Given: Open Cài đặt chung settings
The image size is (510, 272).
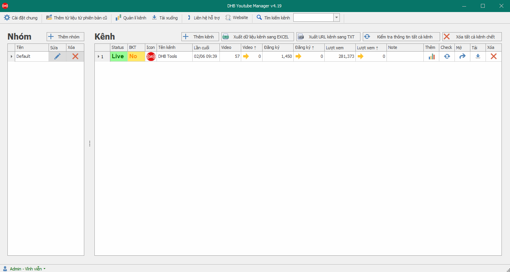Looking at the screenshot, I should click(x=21, y=18).
